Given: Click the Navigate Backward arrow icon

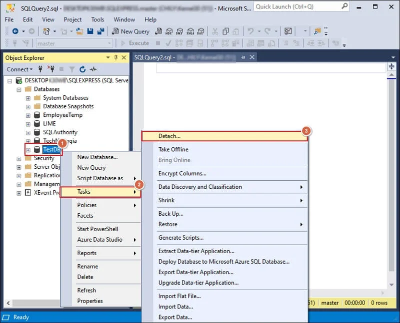Looking at the screenshot, I should [x=15, y=31].
